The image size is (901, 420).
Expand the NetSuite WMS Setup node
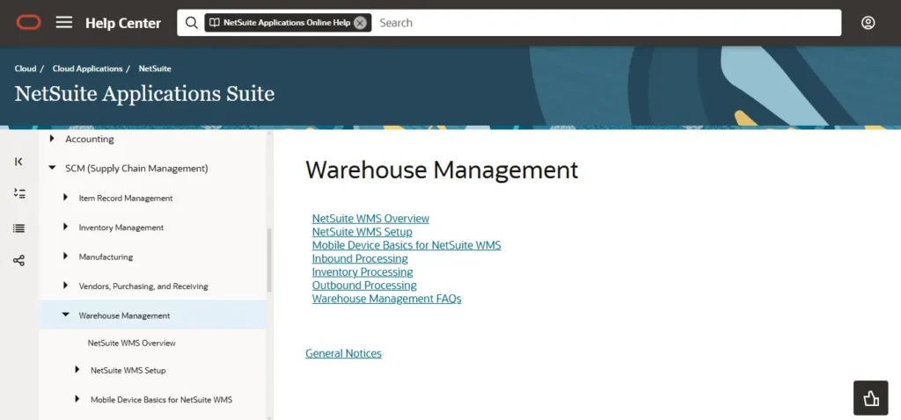tap(77, 370)
